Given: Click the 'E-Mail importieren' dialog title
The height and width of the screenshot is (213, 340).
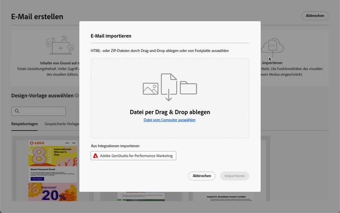Looking at the screenshot, I should (111, 36).
